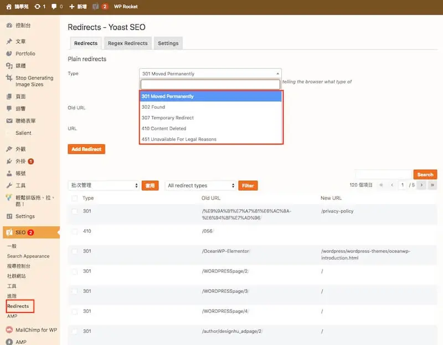This screenshot has width=443, height=345.
Task: Click the orange Search button
Action: (x=425, y=175)
